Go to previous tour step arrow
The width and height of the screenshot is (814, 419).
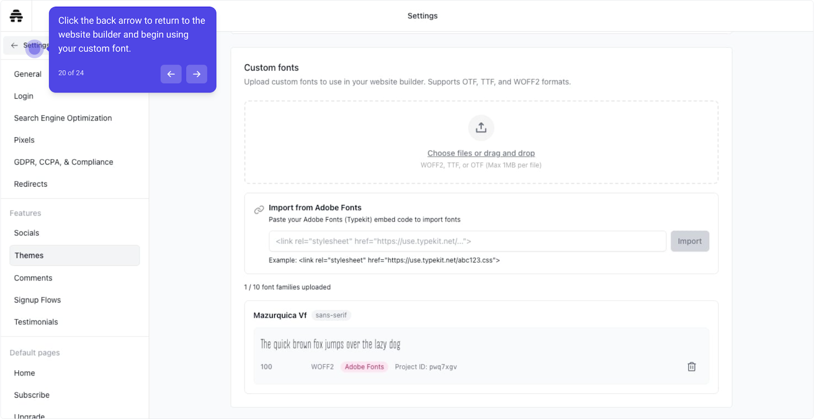click(x=171, y=74)
